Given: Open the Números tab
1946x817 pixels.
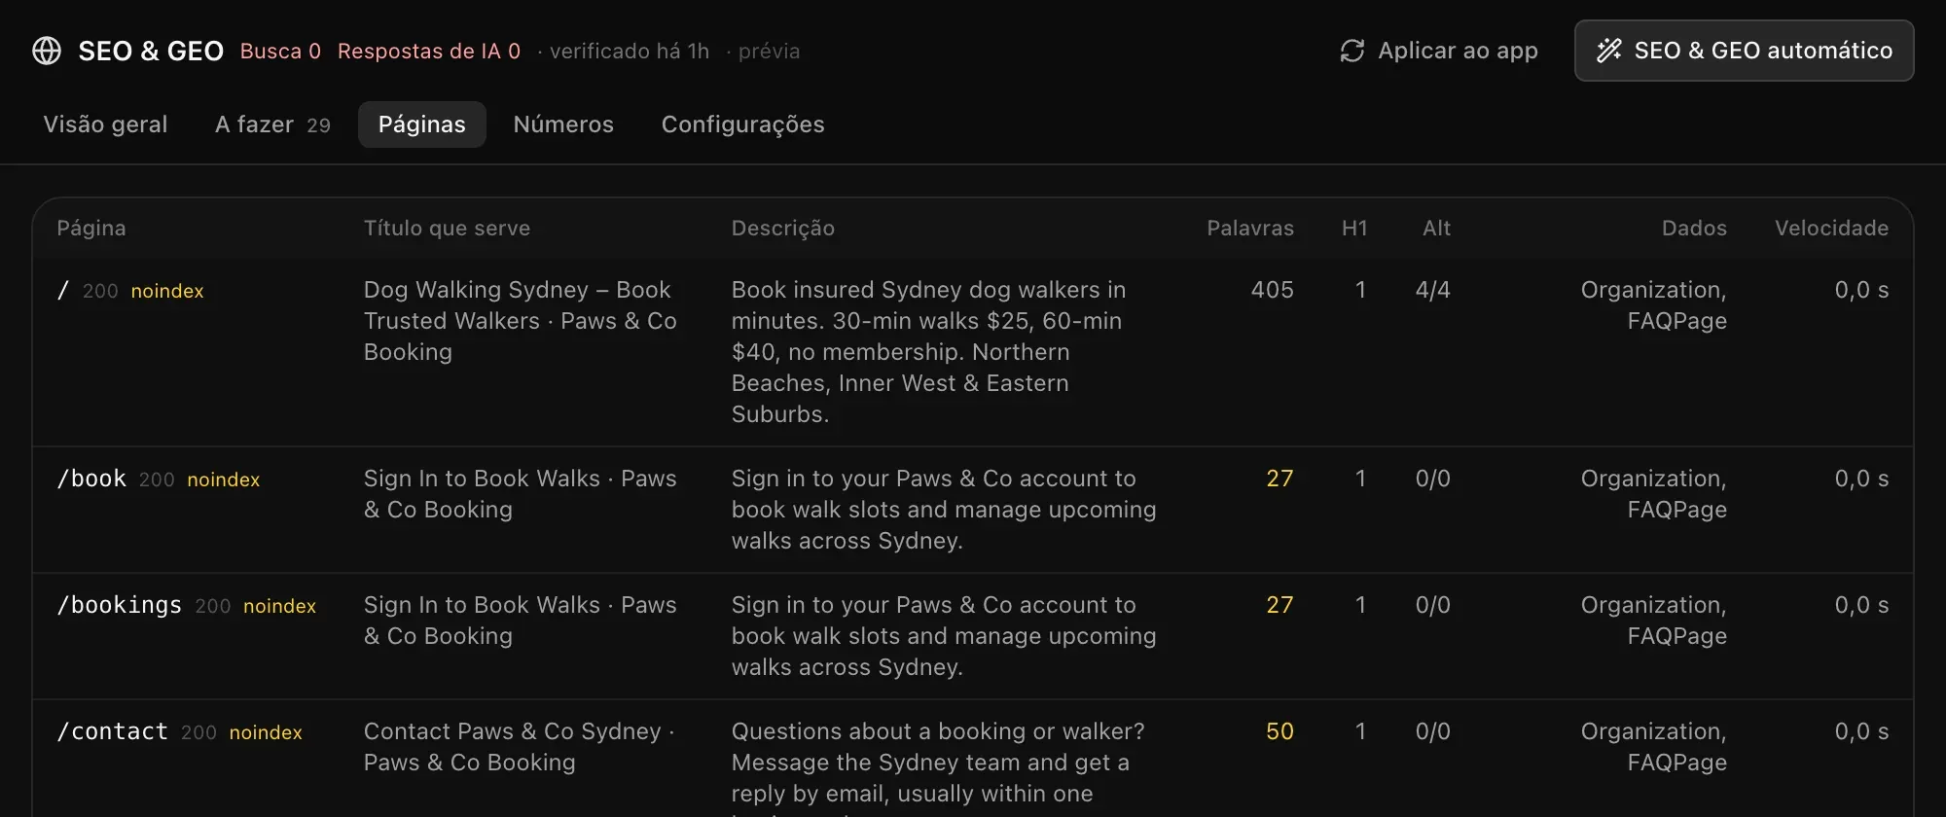Looking at the screenshot, I should [563, 124].
